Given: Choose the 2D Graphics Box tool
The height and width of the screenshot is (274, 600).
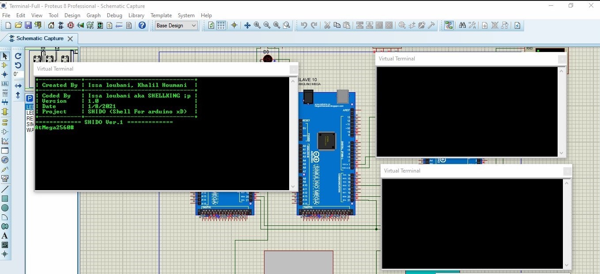Looking at the screenshot, I should pos(5,199).
